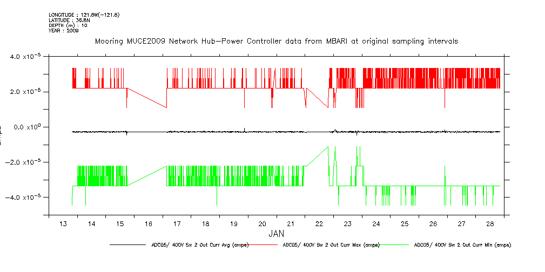This screenshot has height=272, width=545.
Task: Click the 4.0 x10-5 y-axis label
Action: [27, 57]
